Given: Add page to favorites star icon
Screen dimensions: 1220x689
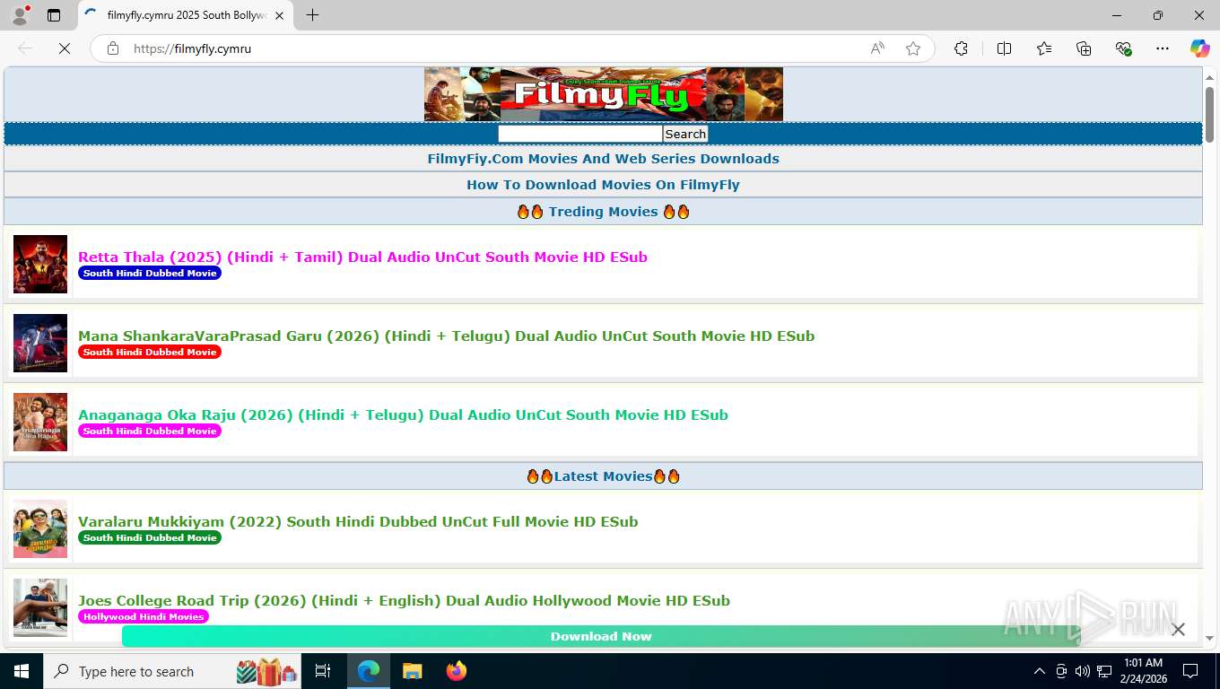Looking at the screenshot, I should 913,48.
